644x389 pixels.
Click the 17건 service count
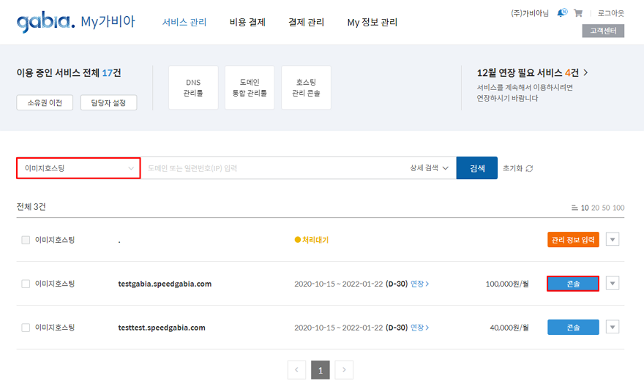coord(111,73)
